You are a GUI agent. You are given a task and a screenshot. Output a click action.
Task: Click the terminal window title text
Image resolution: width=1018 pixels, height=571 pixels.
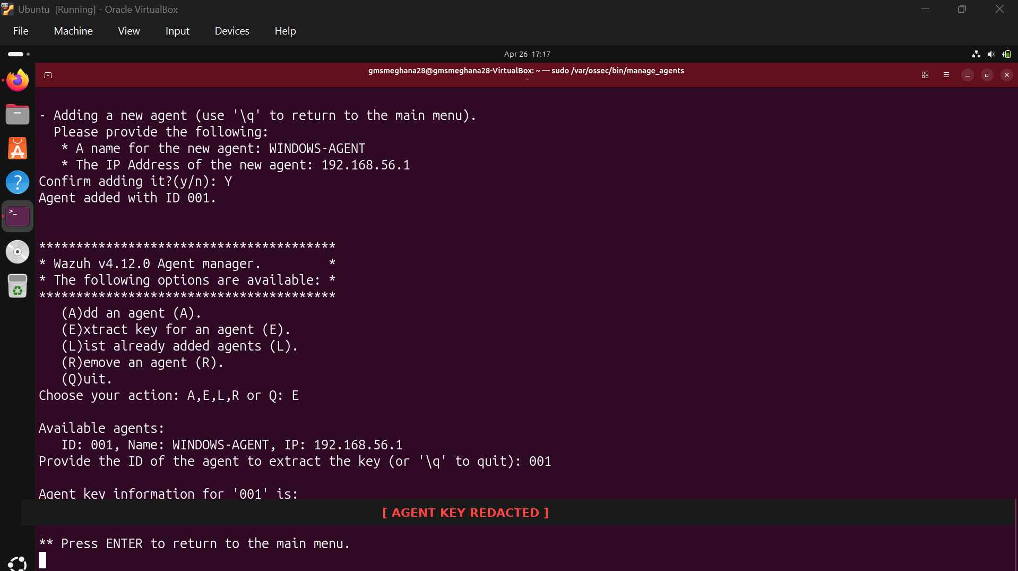coord(526,71)
